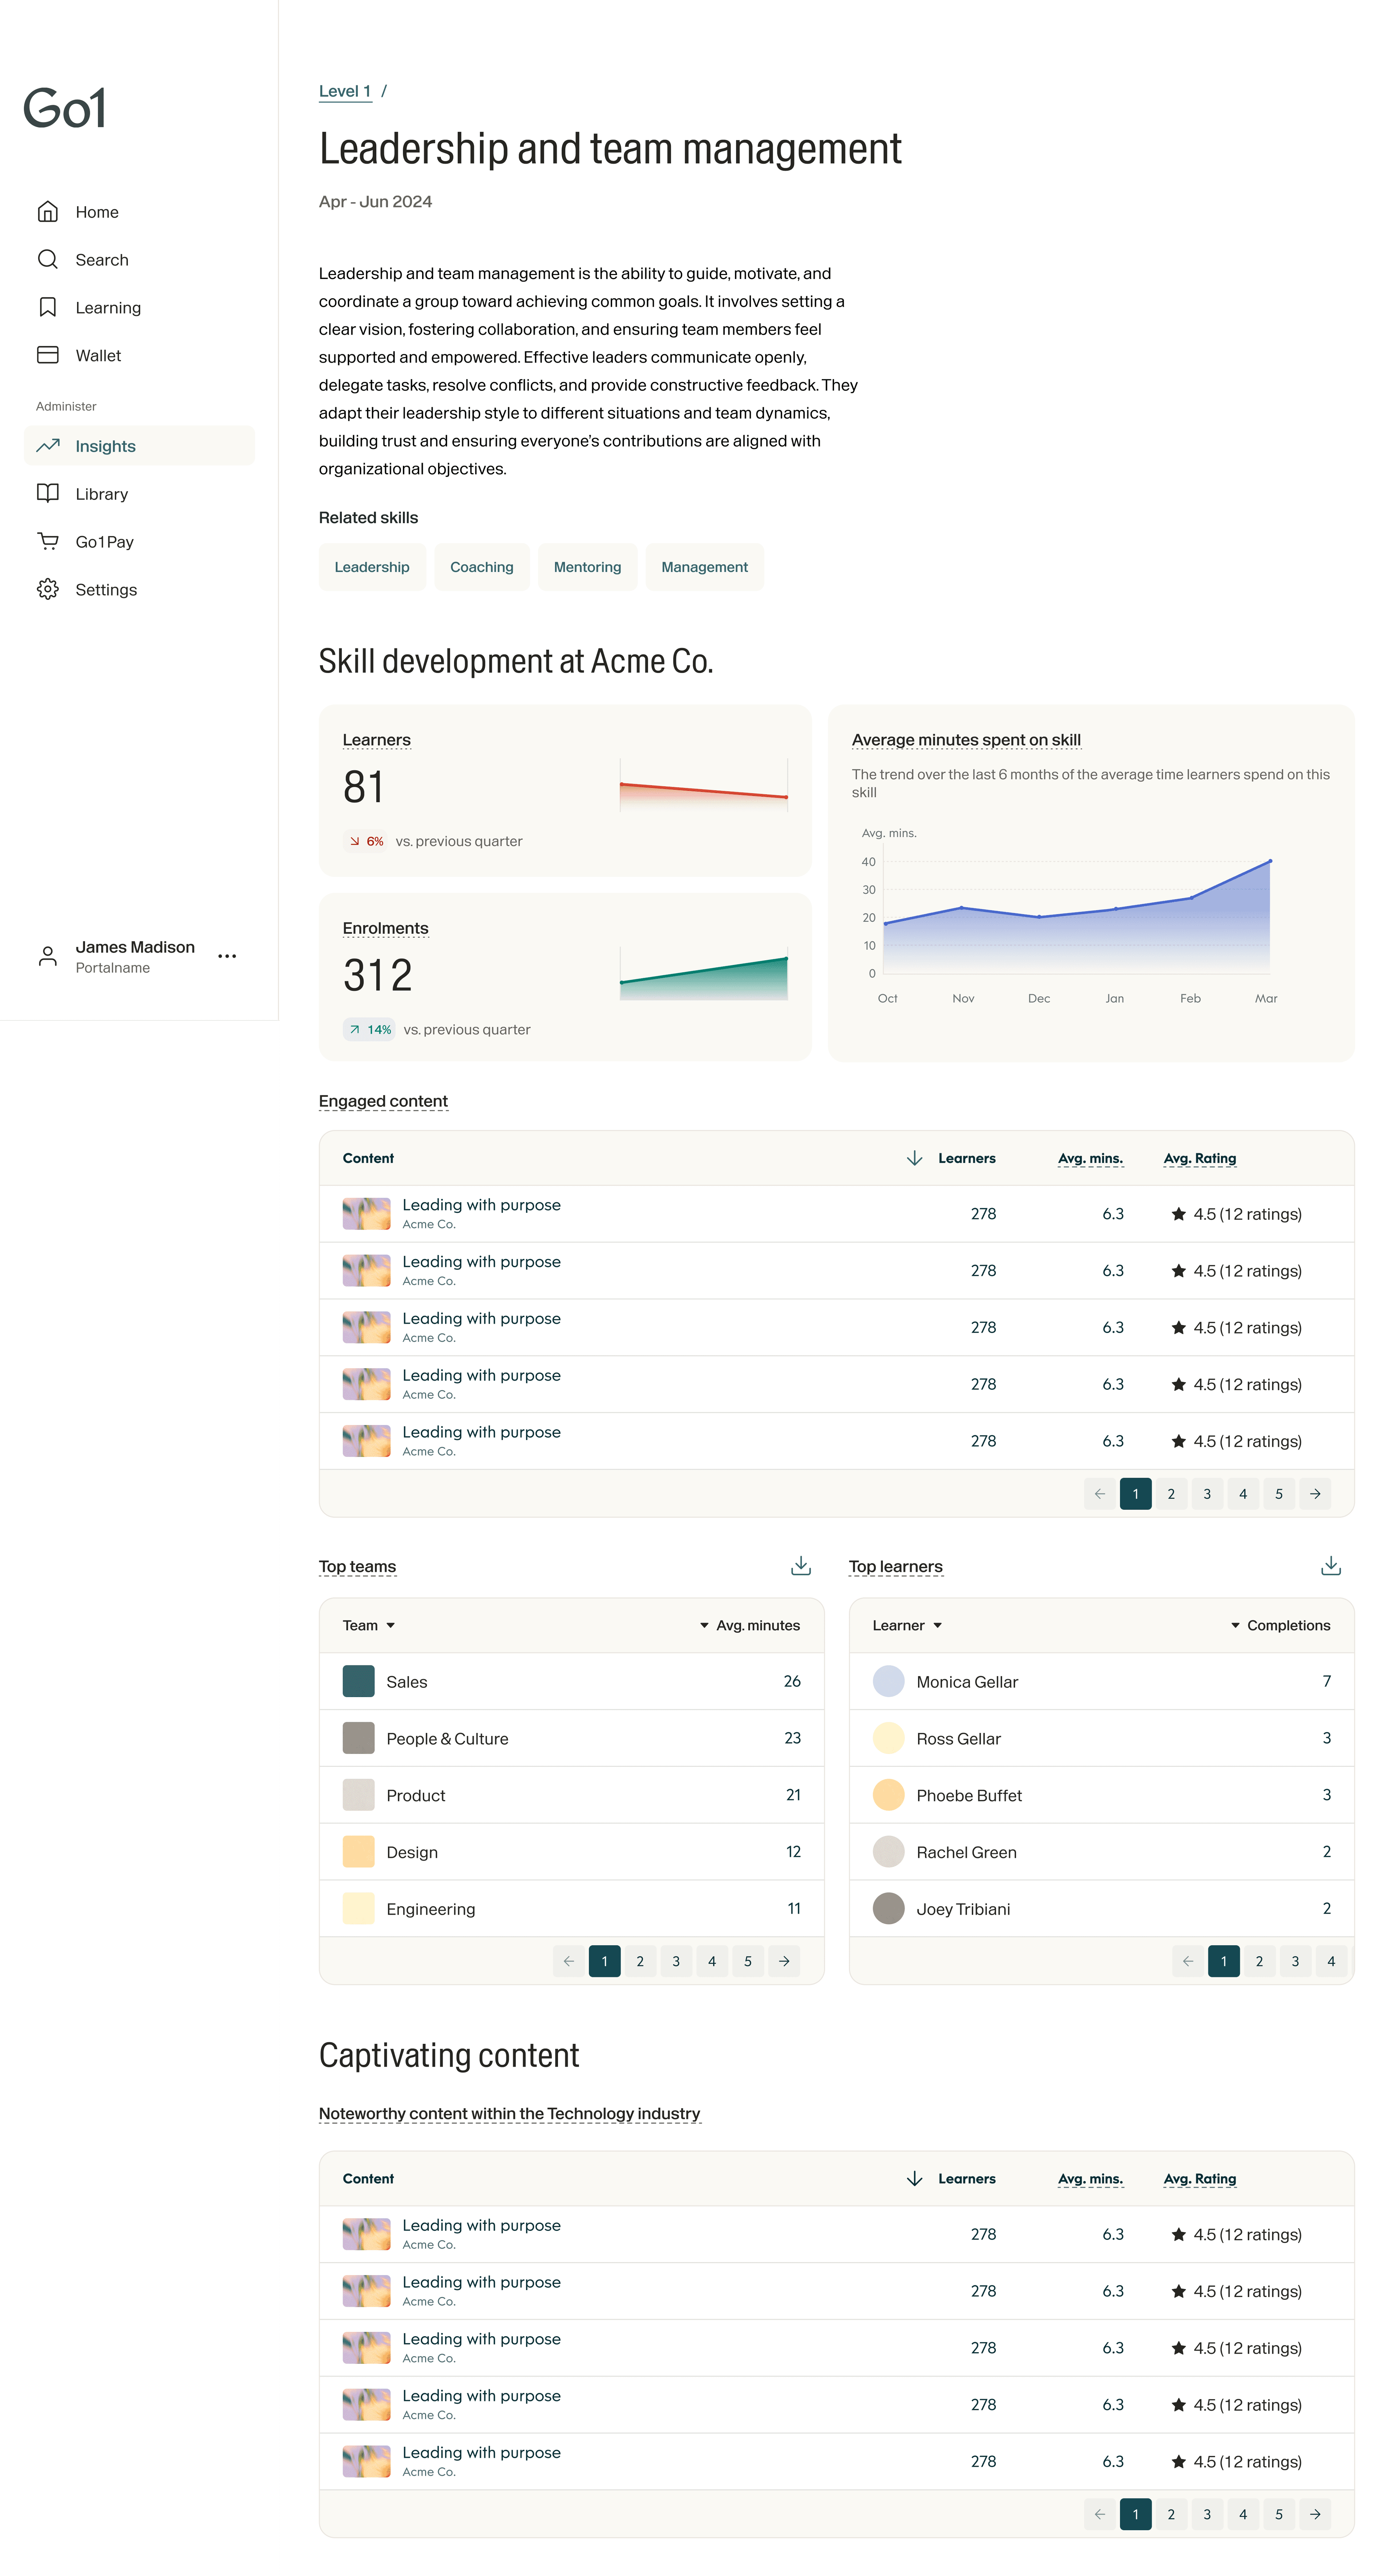
Task: Go to page 2 of Top teams
Action: 640,1961
